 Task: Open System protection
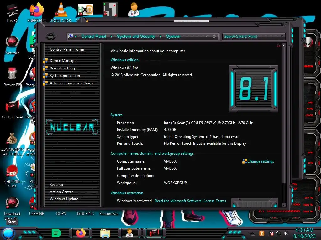(65, 76)
